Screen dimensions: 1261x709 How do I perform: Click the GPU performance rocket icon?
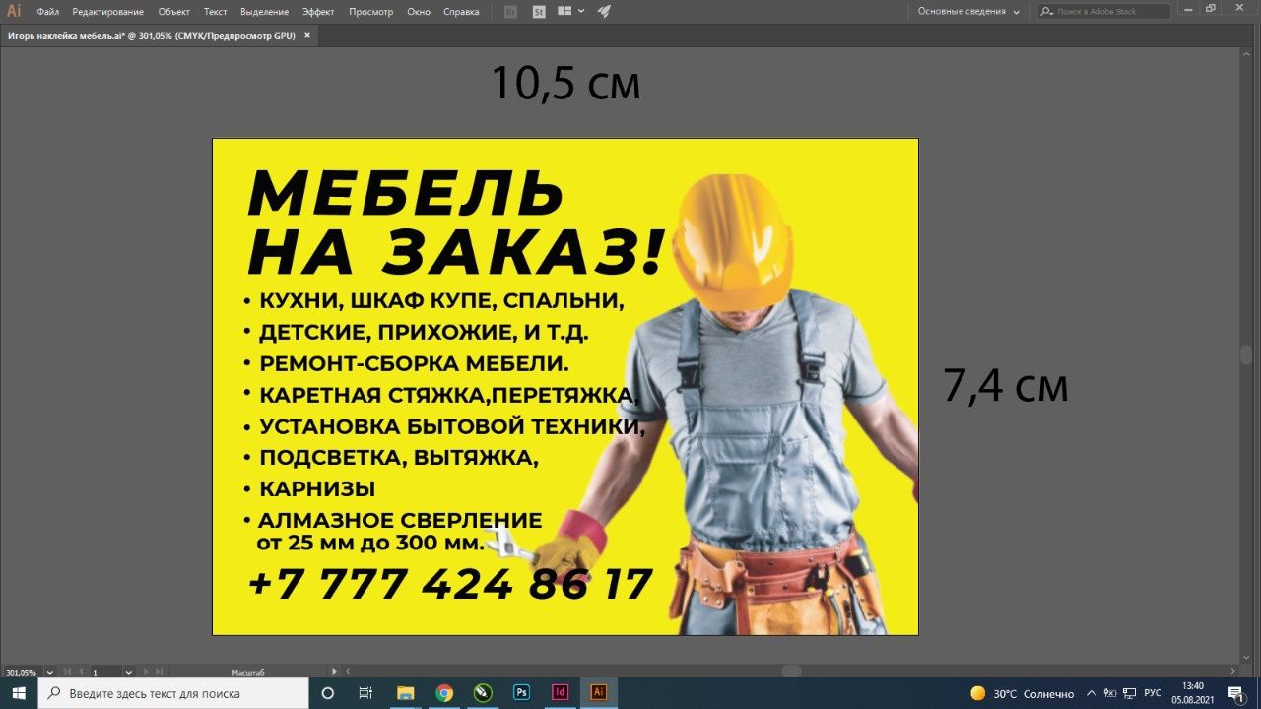click(x=604, y=12)
